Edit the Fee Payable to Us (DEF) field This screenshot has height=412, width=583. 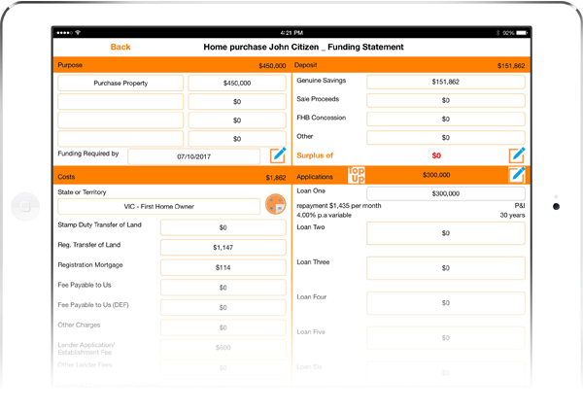(223, 307)
